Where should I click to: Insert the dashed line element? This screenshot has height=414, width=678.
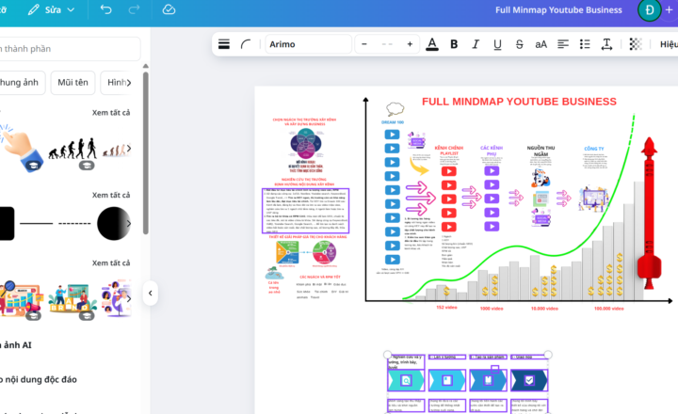74,223
